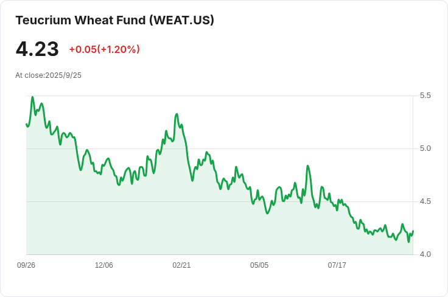Click the Teucrium Wheat Fund (WEAT.US) title
Image resolution: width=448 pixels, height=297 pixels.
(x=114, y=20)
